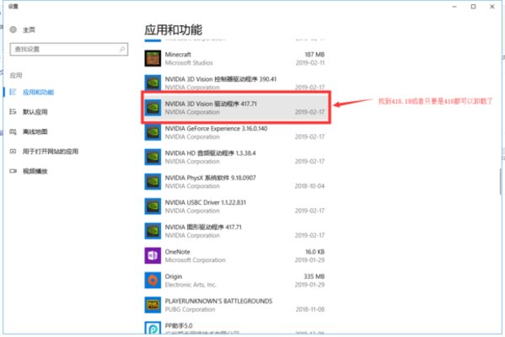The image size is (505, 337).
Task: Click the 离线地图 sidebar icon
Action: click(13, 131)
